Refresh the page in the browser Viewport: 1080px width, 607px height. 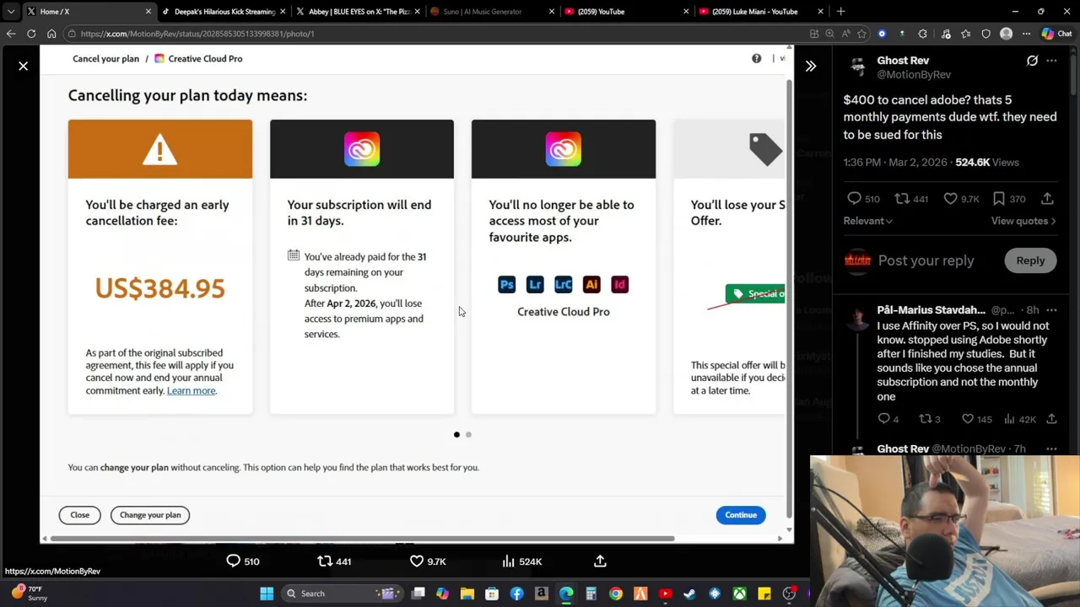click(31, 34)
